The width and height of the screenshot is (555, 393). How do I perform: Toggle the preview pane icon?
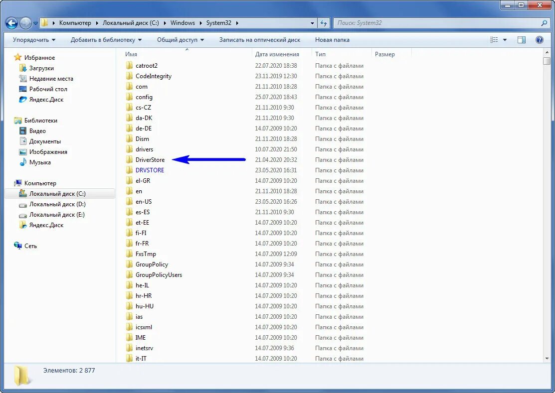click(x=522, y=40)
